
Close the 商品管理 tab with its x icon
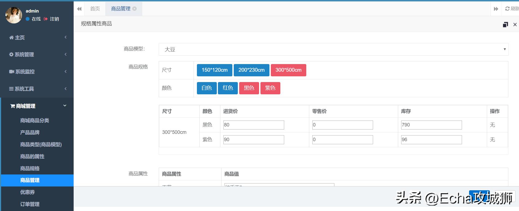(134, 9)
